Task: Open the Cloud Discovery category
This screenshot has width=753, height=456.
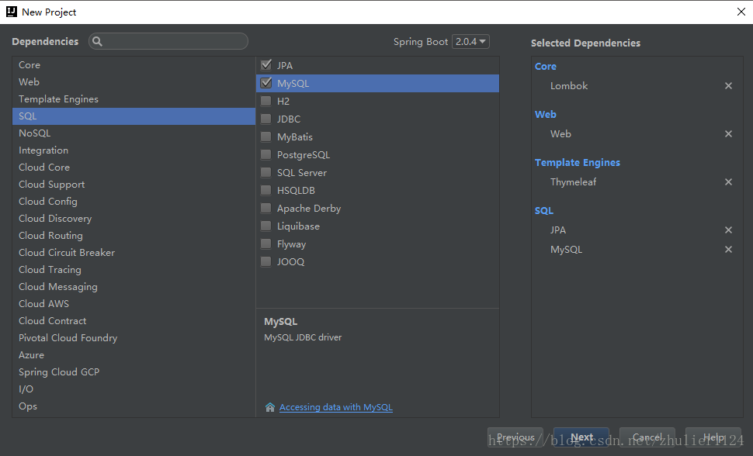Action: 55,219
